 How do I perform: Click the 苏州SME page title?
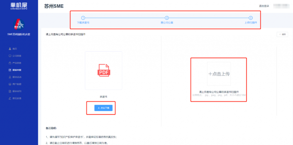point(54,6)
